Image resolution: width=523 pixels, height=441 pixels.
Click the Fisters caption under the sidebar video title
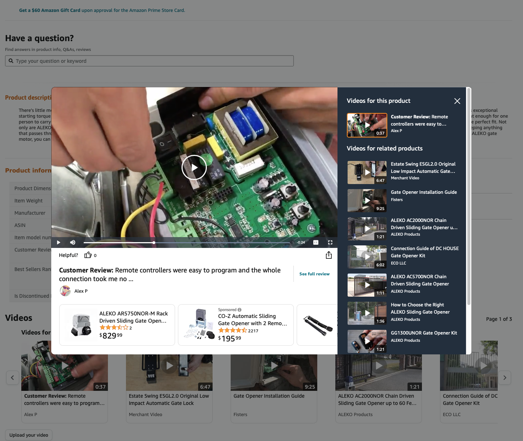pyautogui.click(x=397, y=200)
